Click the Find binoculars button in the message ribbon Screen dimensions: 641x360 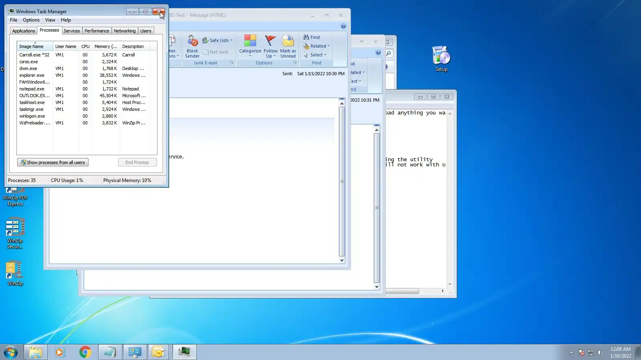[x=311, y=37]
